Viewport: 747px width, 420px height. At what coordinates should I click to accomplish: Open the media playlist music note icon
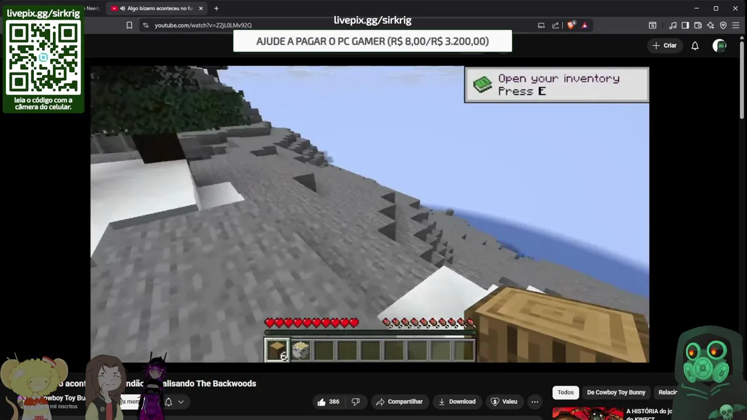[x=673, y=25]
